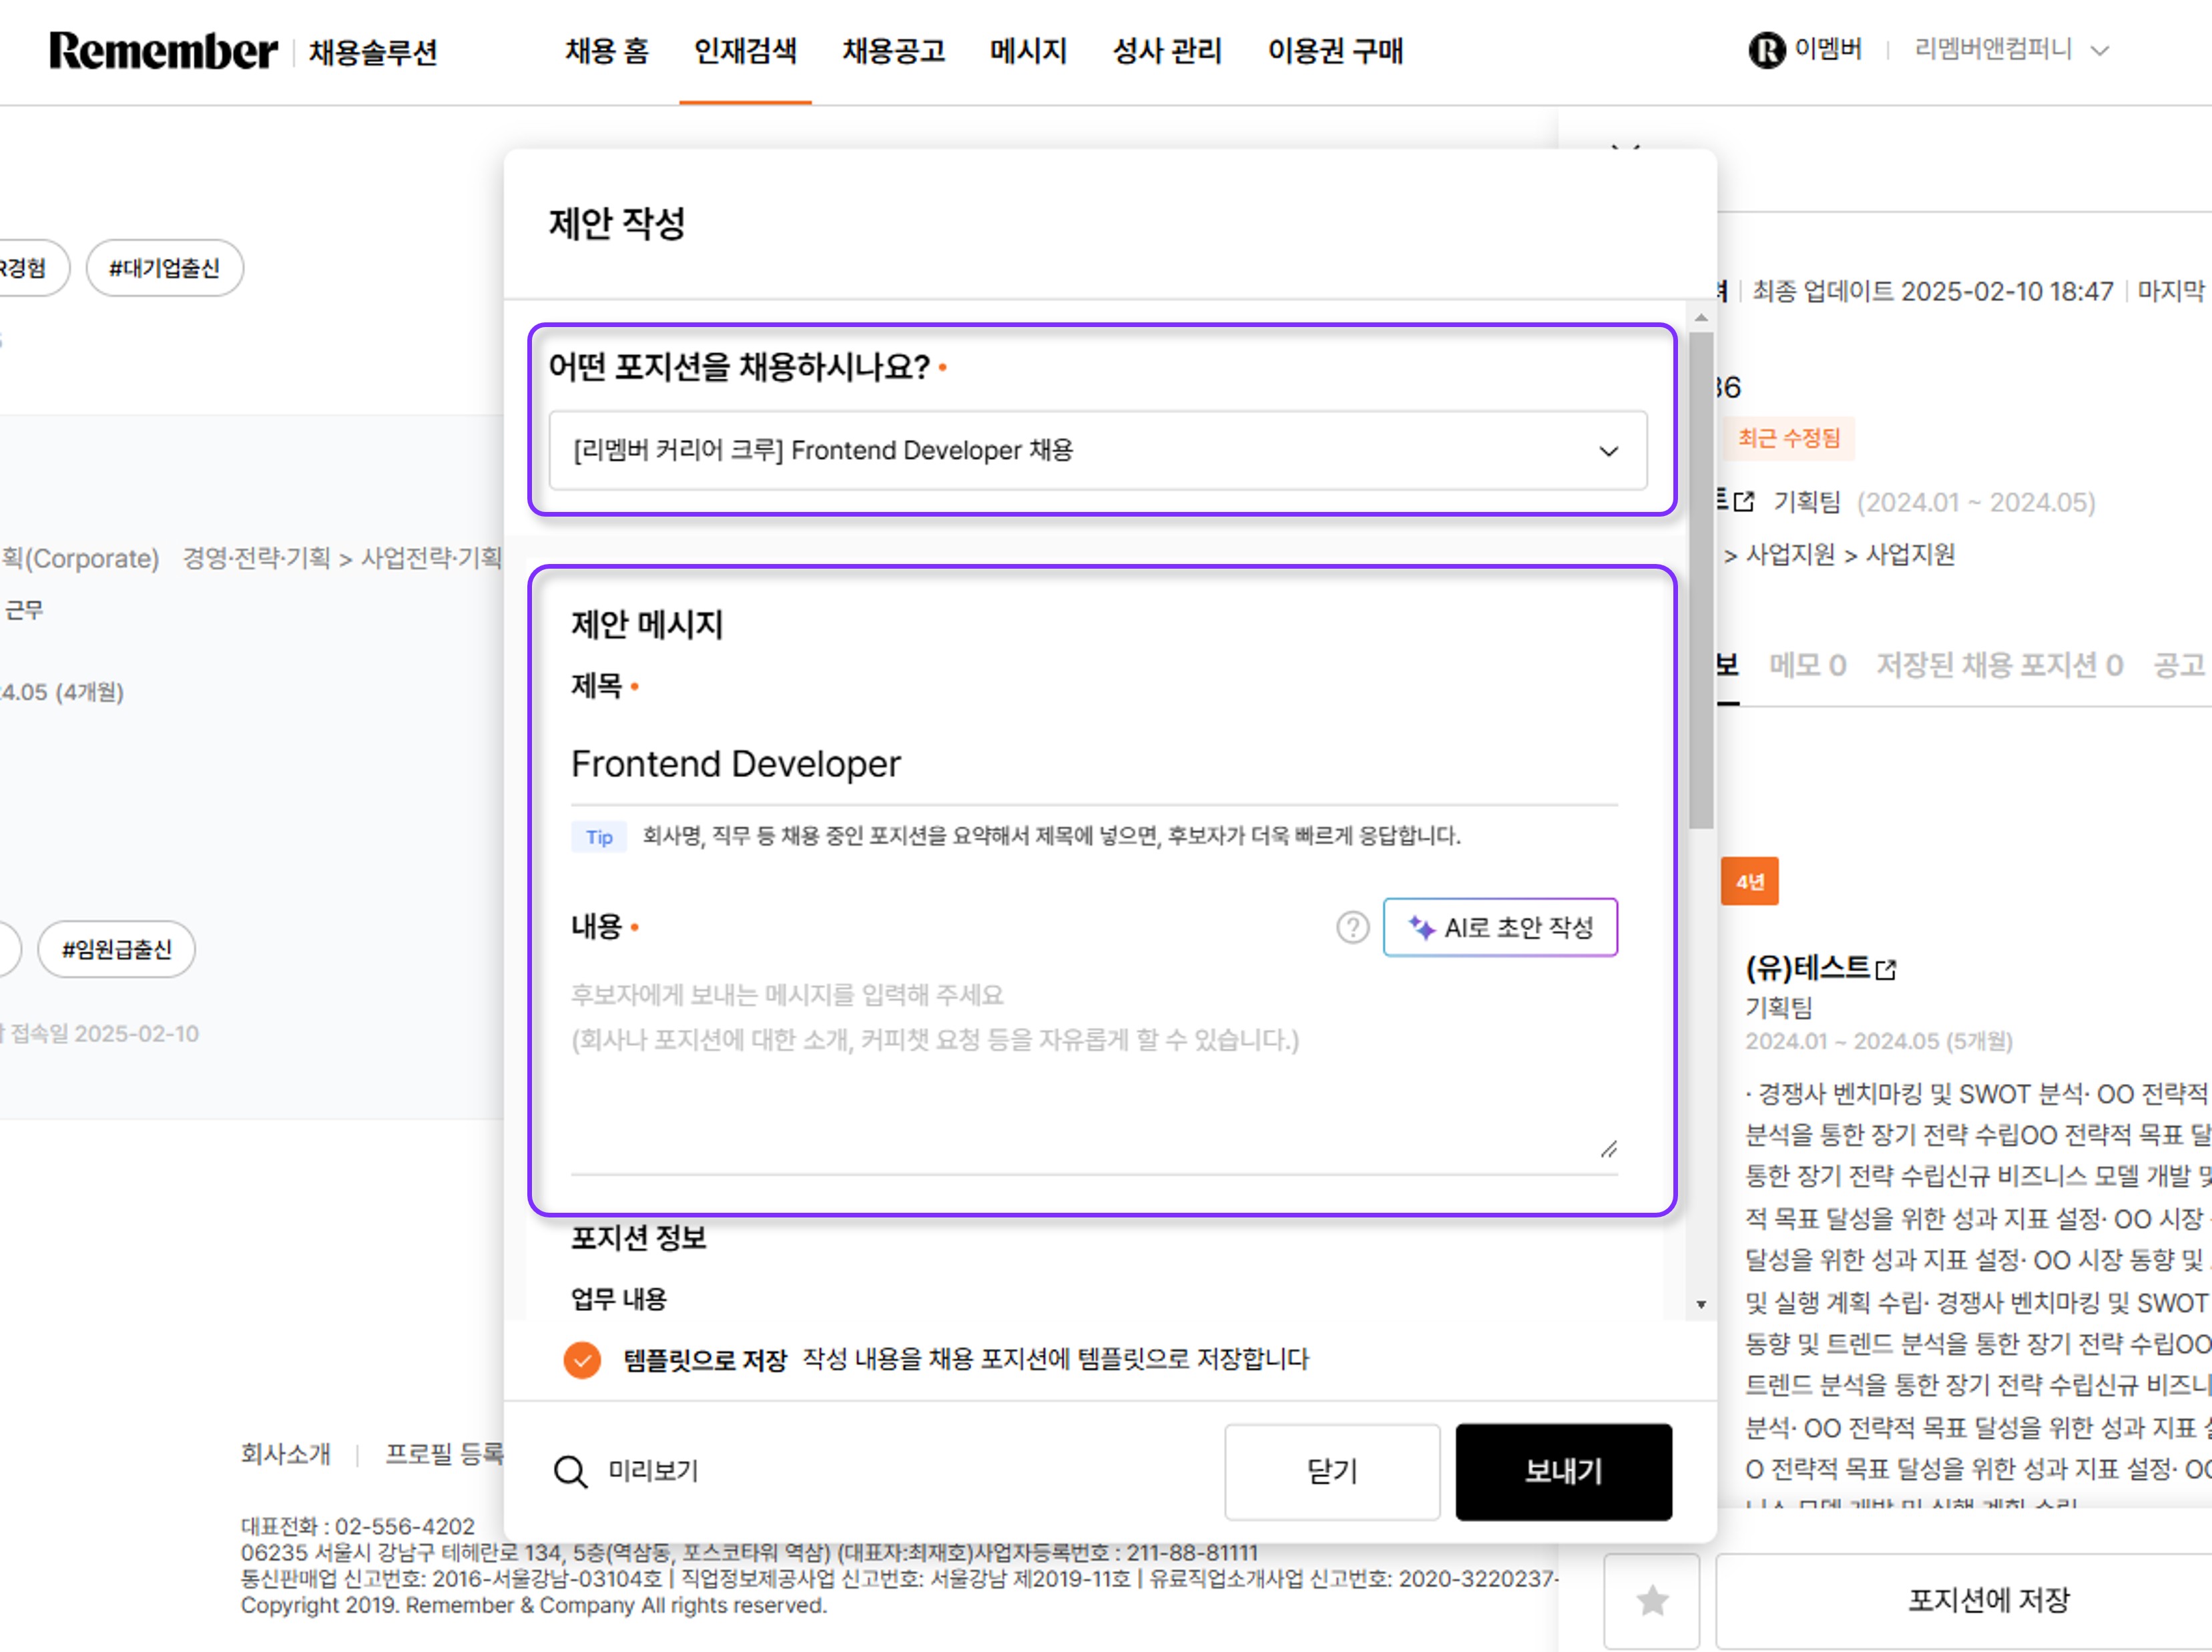Viewport: 2212px width, 1652px height.
Task: Open the position selection dropdown
Action: (1097, 451)
